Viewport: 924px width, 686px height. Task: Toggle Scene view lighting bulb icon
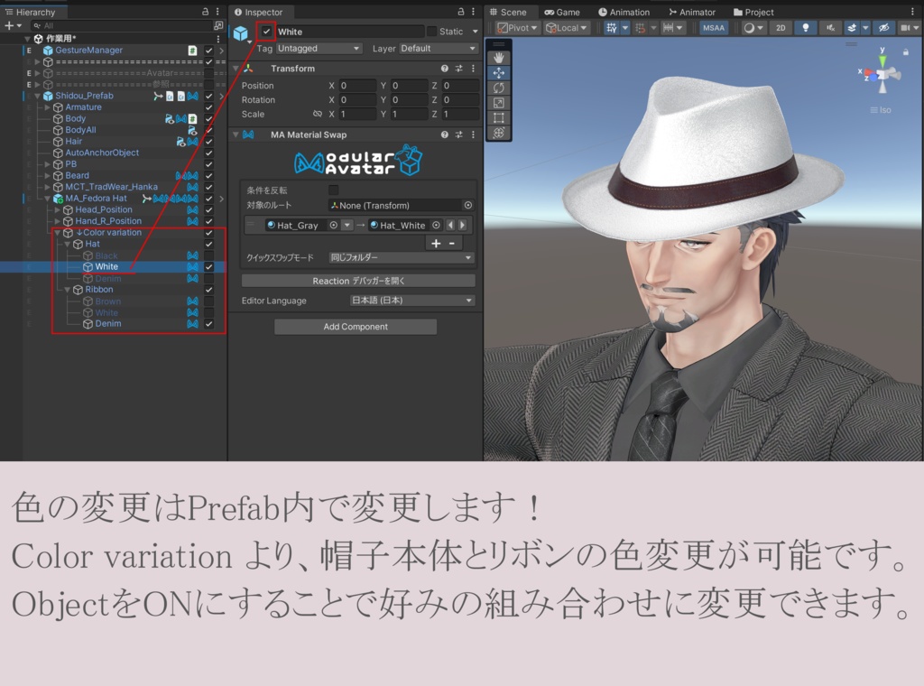[x=806, y=27]
